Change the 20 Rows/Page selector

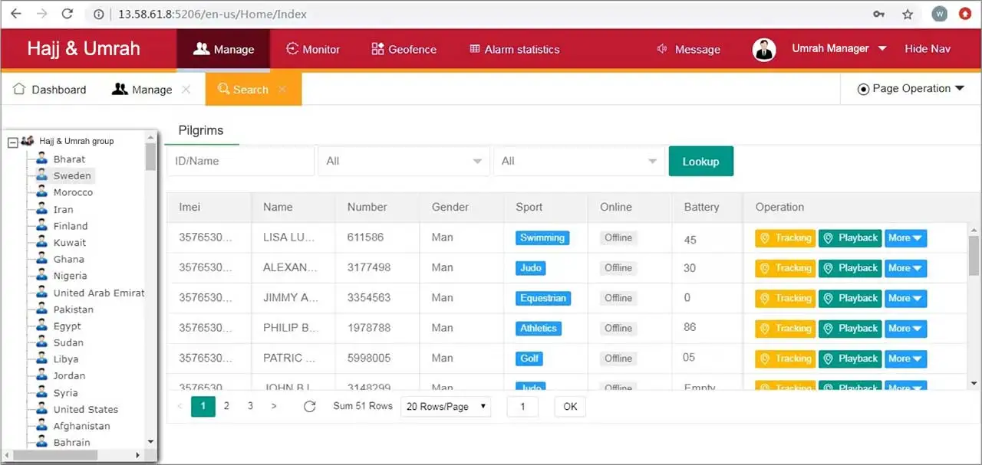[x=447, y=406]
